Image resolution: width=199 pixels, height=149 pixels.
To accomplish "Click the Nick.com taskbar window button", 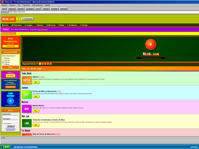I will [x=25, y=147].
